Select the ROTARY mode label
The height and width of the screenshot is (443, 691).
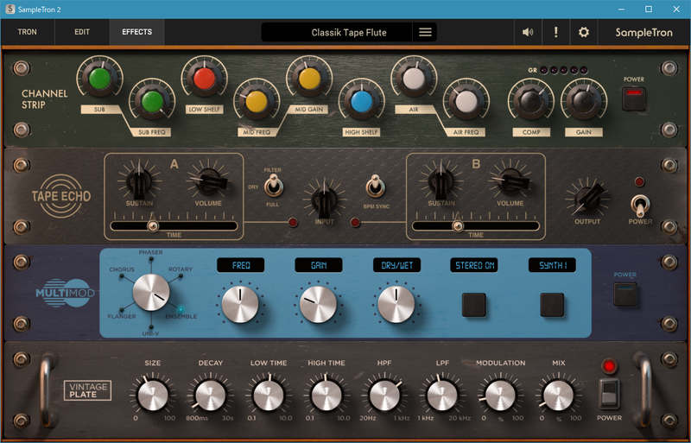point(181,269)
